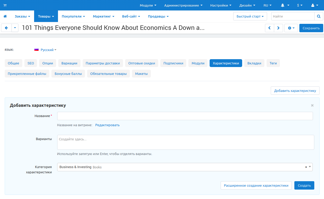Switch to the Вариации tab
This screenshot has width=324, height=199.
[69, 63]
